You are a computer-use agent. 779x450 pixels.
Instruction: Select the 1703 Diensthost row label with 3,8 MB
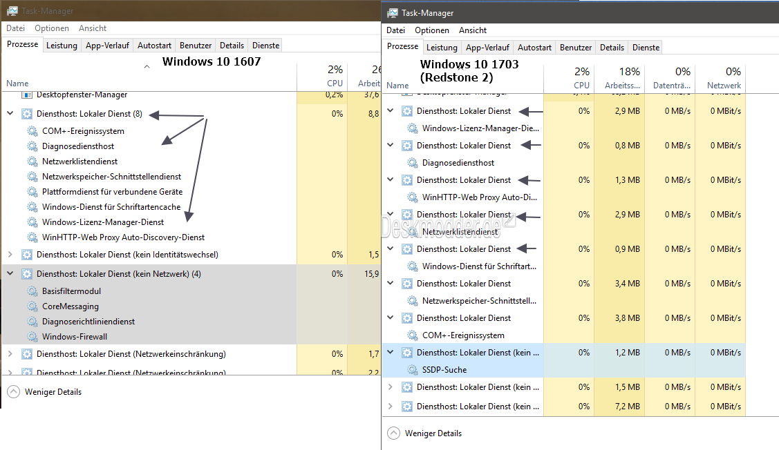pos(464,318)
